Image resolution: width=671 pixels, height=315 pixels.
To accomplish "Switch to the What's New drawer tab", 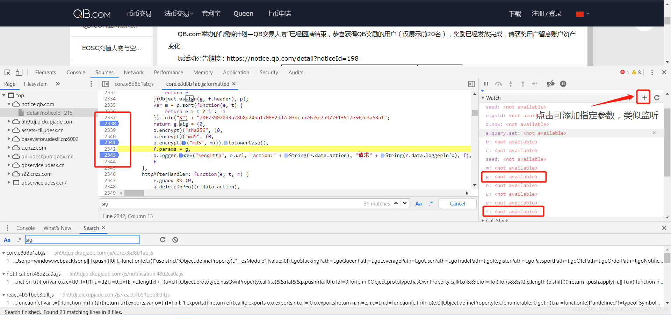I will click(x=57, y=228).
